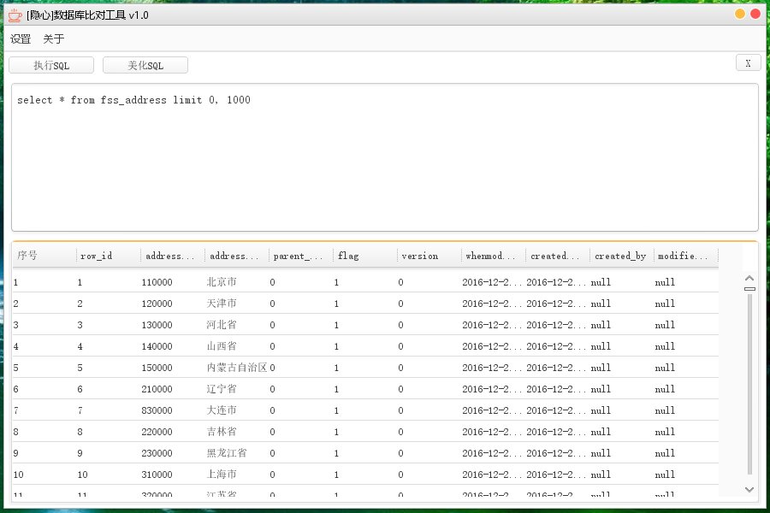Select the cell 黑龙江省
The width and height of the screenshot is (770, 513).
pyautogui.click(x=227, y=453)
